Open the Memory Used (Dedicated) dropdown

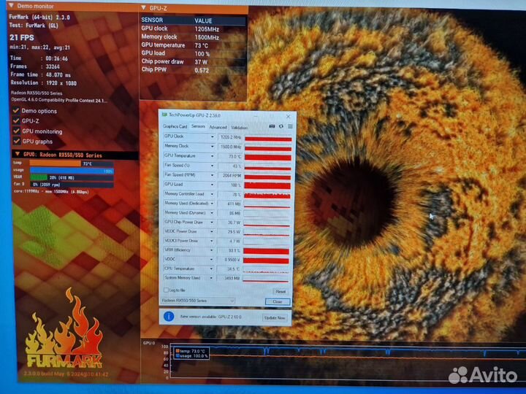coord(212,204)
